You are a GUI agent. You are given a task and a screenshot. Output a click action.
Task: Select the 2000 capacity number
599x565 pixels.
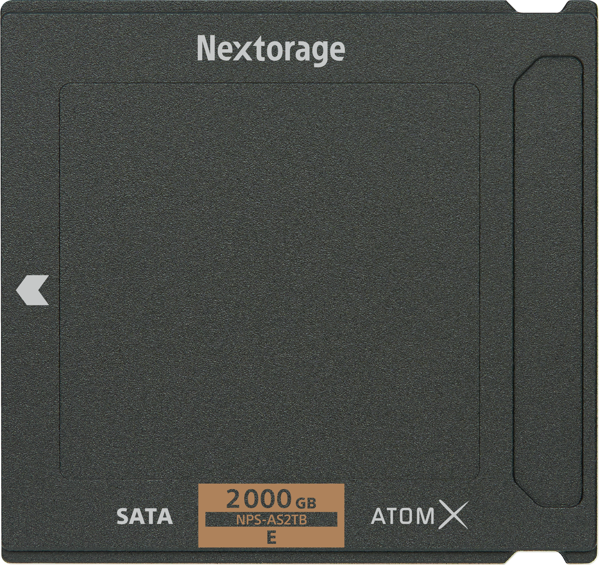(x=259, y=499)
